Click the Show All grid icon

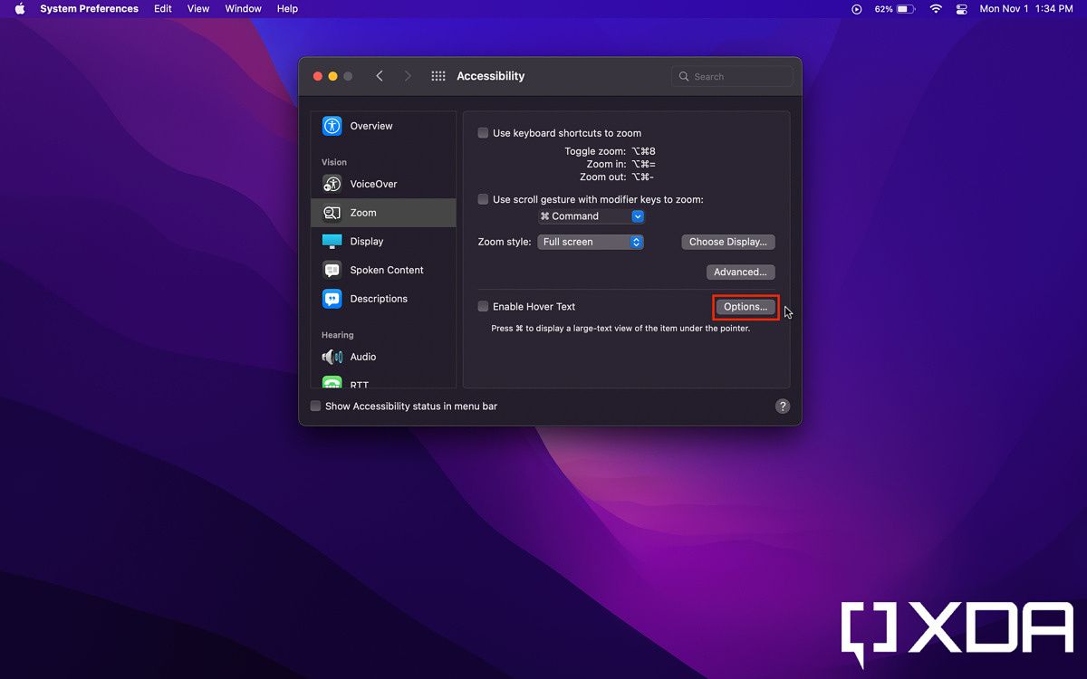click(438, 76)
